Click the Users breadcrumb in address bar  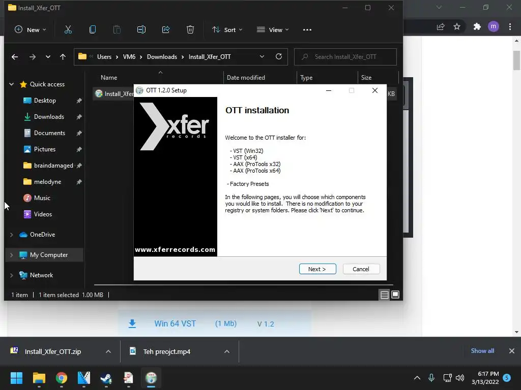(104, 57)
